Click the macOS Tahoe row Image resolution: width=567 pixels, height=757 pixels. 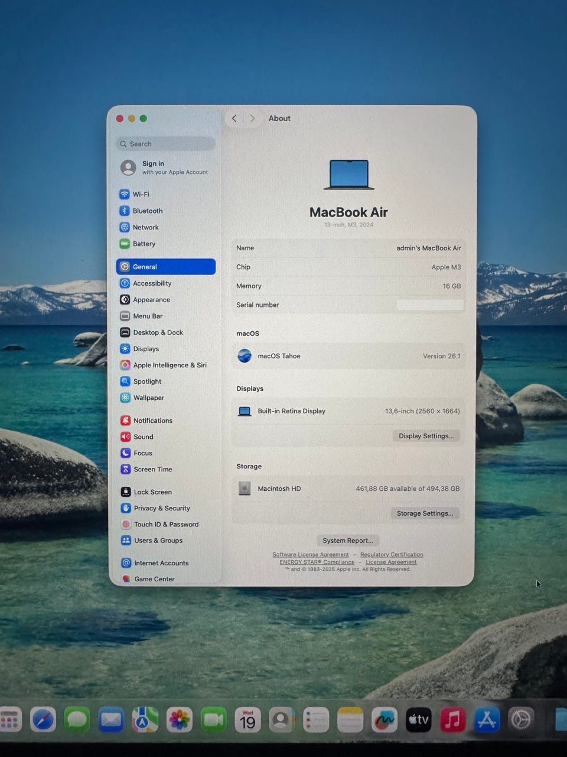[x=348, y=356]
